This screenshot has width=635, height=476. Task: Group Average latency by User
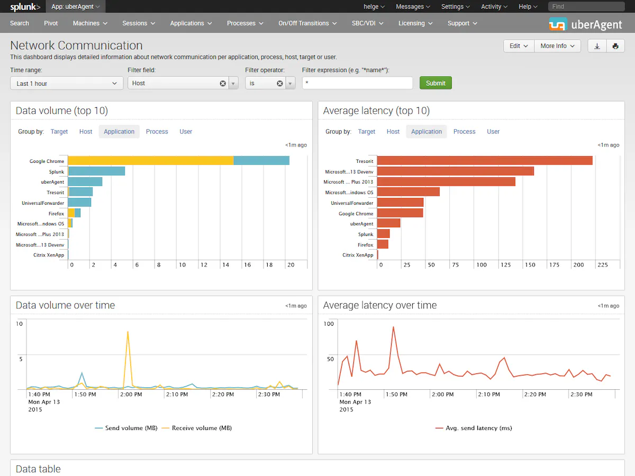click(x=493, y=132)
